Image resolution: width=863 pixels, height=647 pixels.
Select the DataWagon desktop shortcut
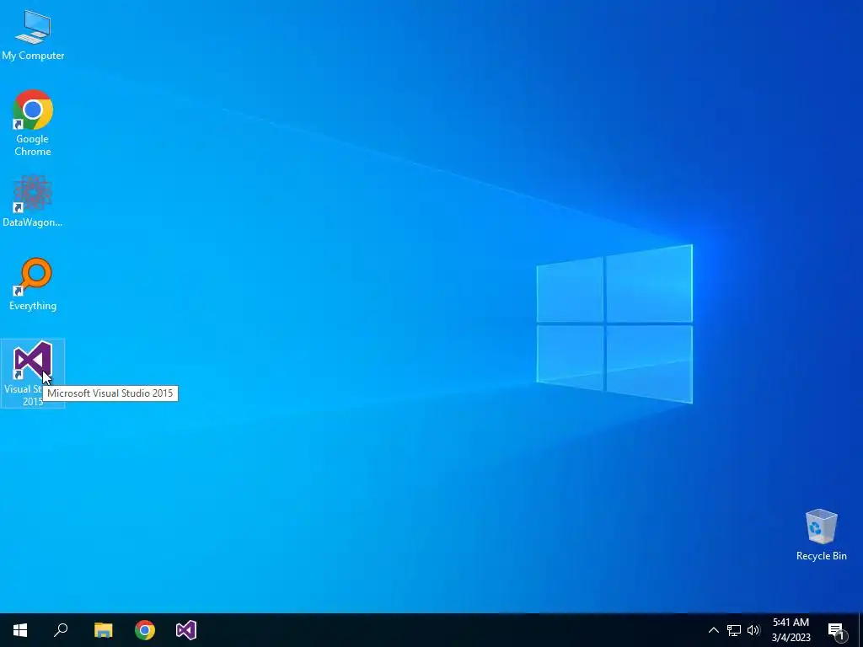[33, 201]
